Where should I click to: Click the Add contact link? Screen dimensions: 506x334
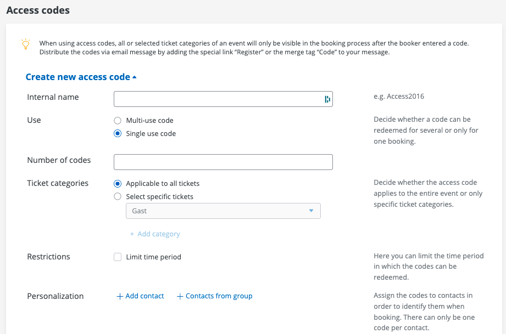coord(144,296)
